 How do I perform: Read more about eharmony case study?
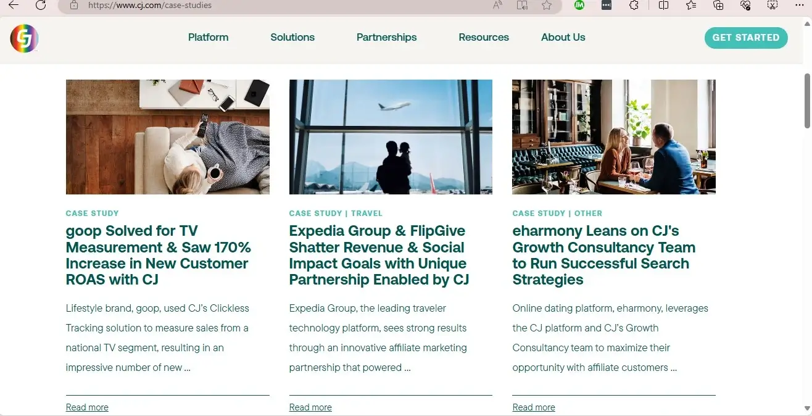tap(534, 407)
